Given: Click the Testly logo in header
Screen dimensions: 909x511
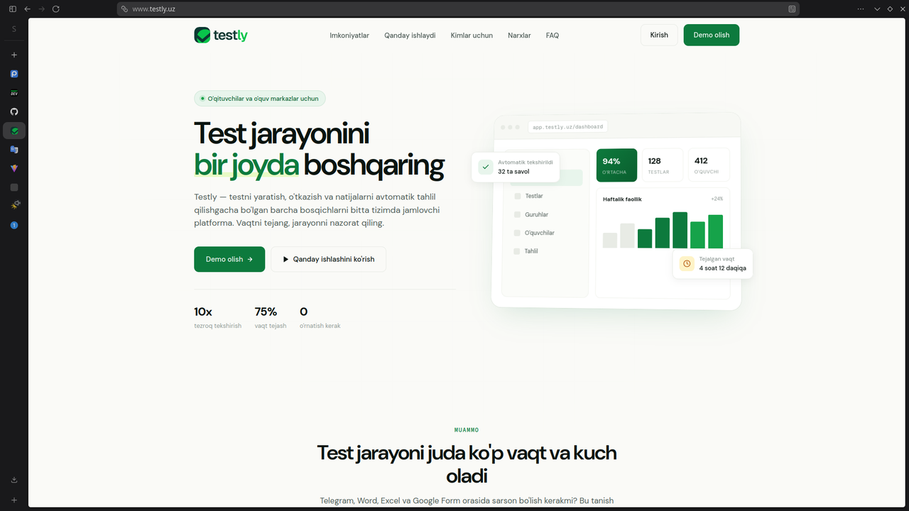Looking at the screenshot, I should [221, 35].
